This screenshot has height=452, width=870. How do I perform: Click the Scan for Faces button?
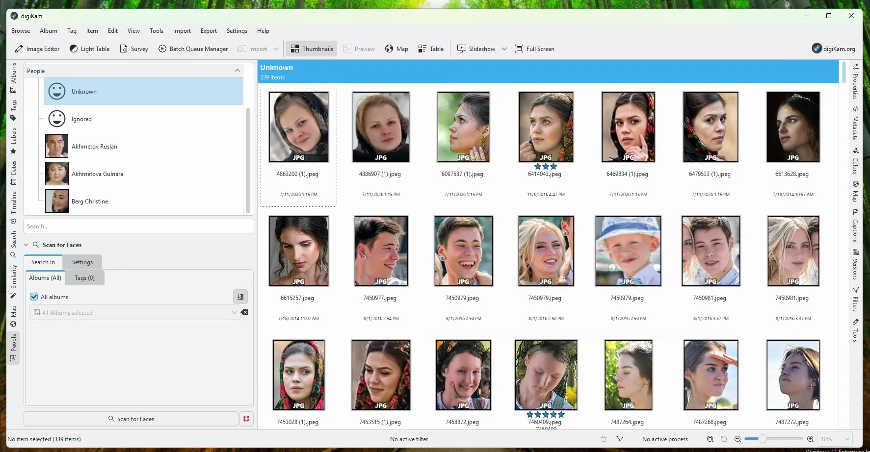(x=131, y=419)
